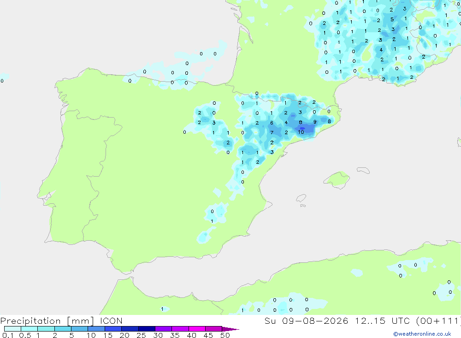Click the "7" precipitation value on map
This screenshot has width=461, height=338.
272,133
